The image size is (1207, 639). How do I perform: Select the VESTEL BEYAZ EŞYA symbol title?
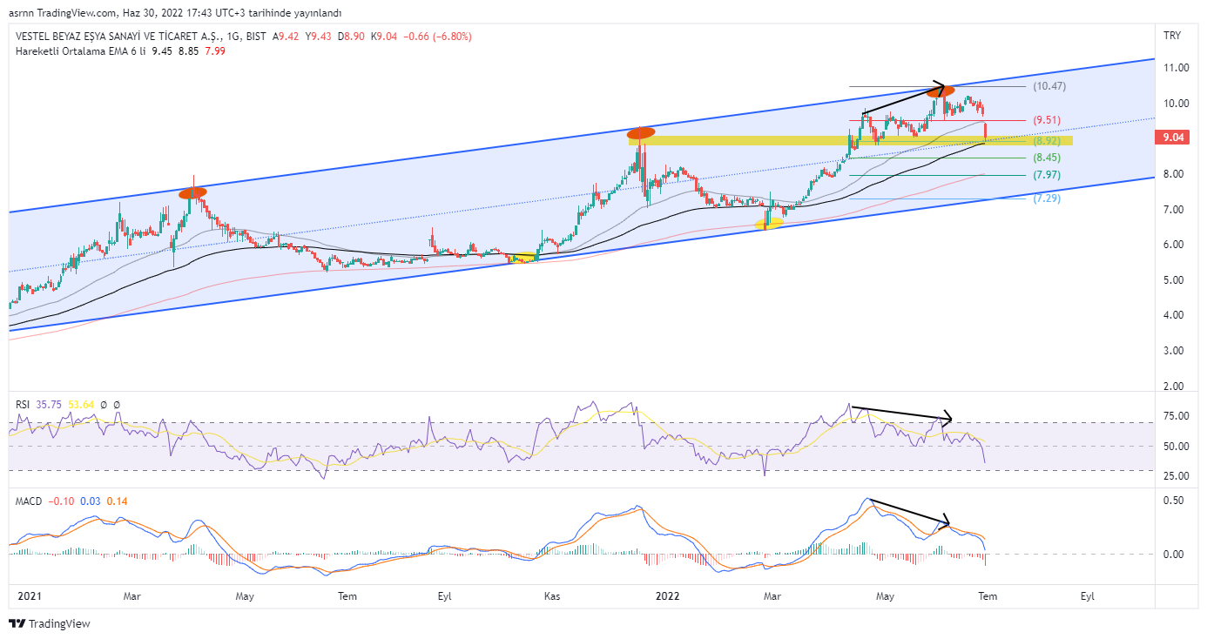[118, 37]
